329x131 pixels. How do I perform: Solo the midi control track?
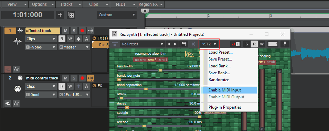coord(74,78)
